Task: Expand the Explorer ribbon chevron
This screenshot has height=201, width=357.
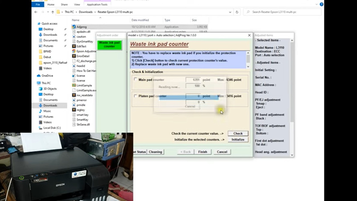Action: 317,4
